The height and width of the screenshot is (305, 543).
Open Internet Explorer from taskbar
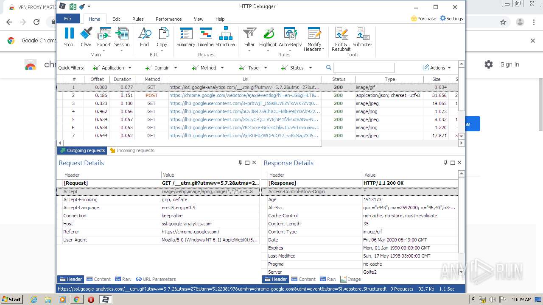pyautogui.click(x=34, y=299)
